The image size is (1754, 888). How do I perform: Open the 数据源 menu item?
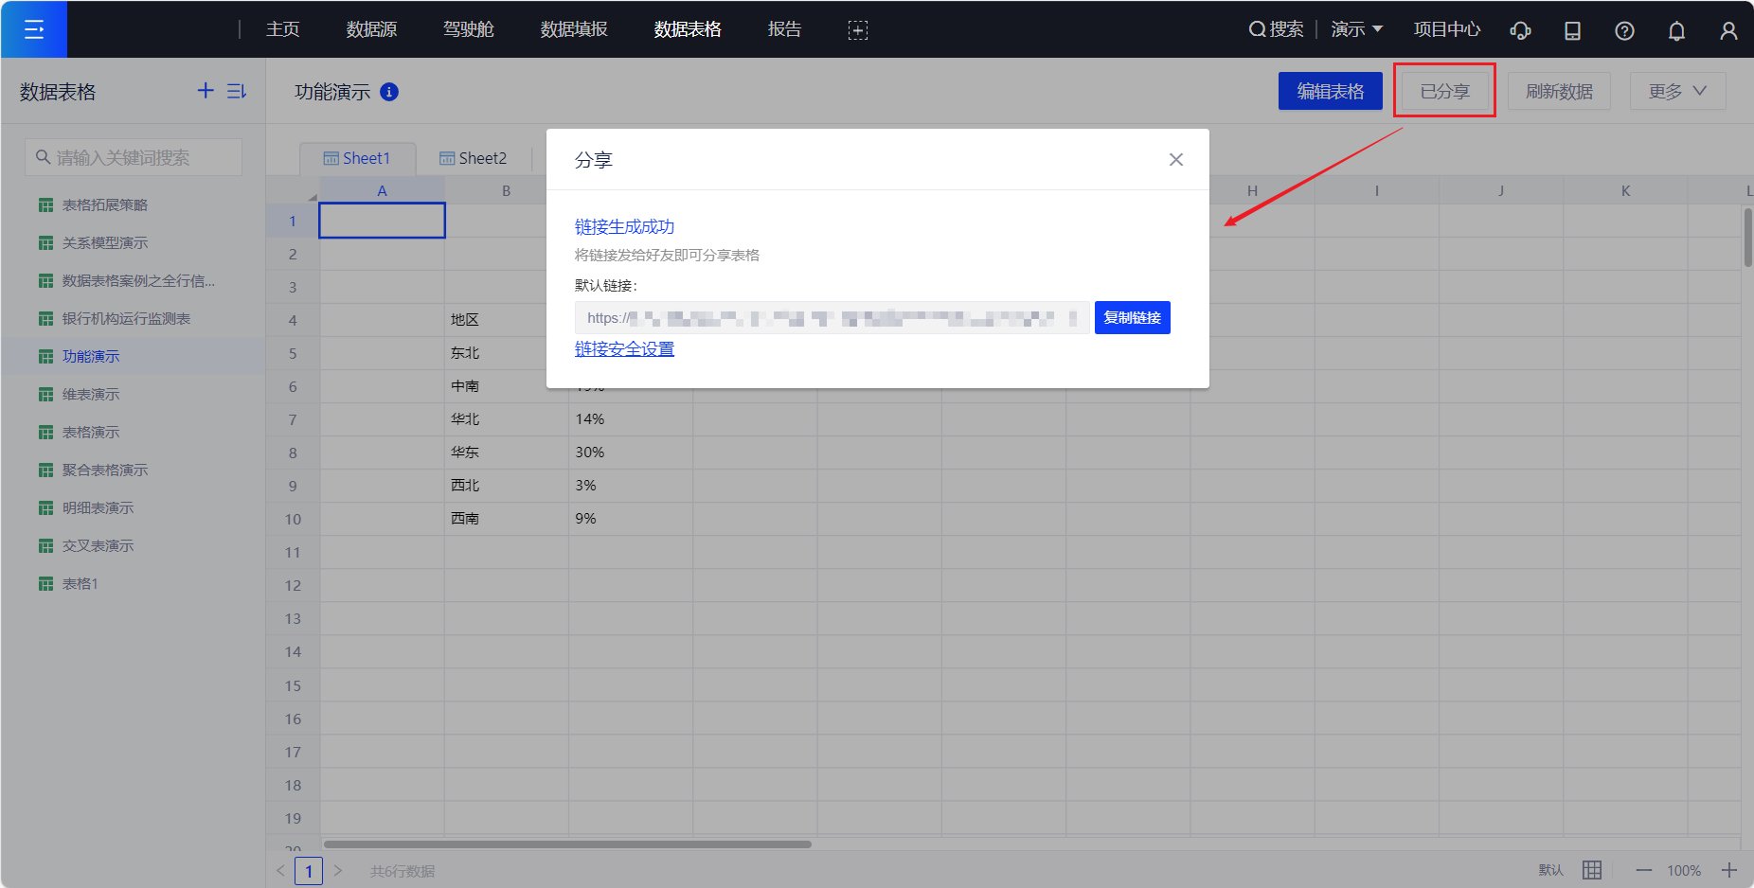tap(371, 29)
